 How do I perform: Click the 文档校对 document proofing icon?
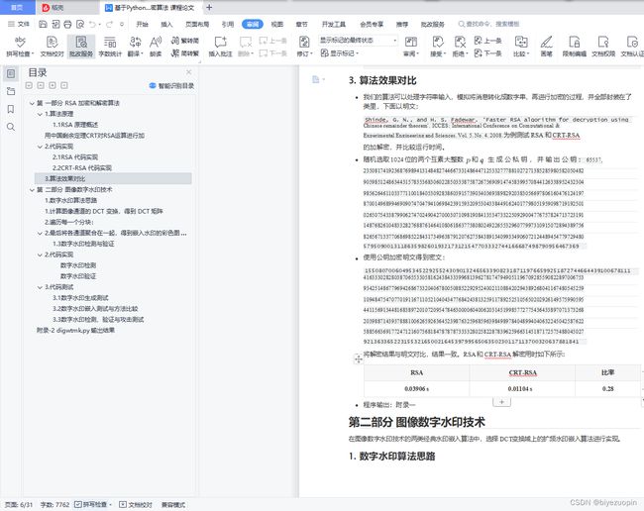tap(52, 46)
